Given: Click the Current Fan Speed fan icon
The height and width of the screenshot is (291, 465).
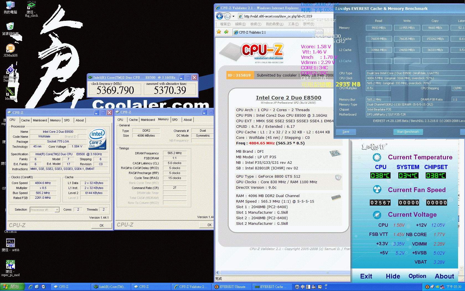Looking at the screenshot, I should (x=377, y=190).
